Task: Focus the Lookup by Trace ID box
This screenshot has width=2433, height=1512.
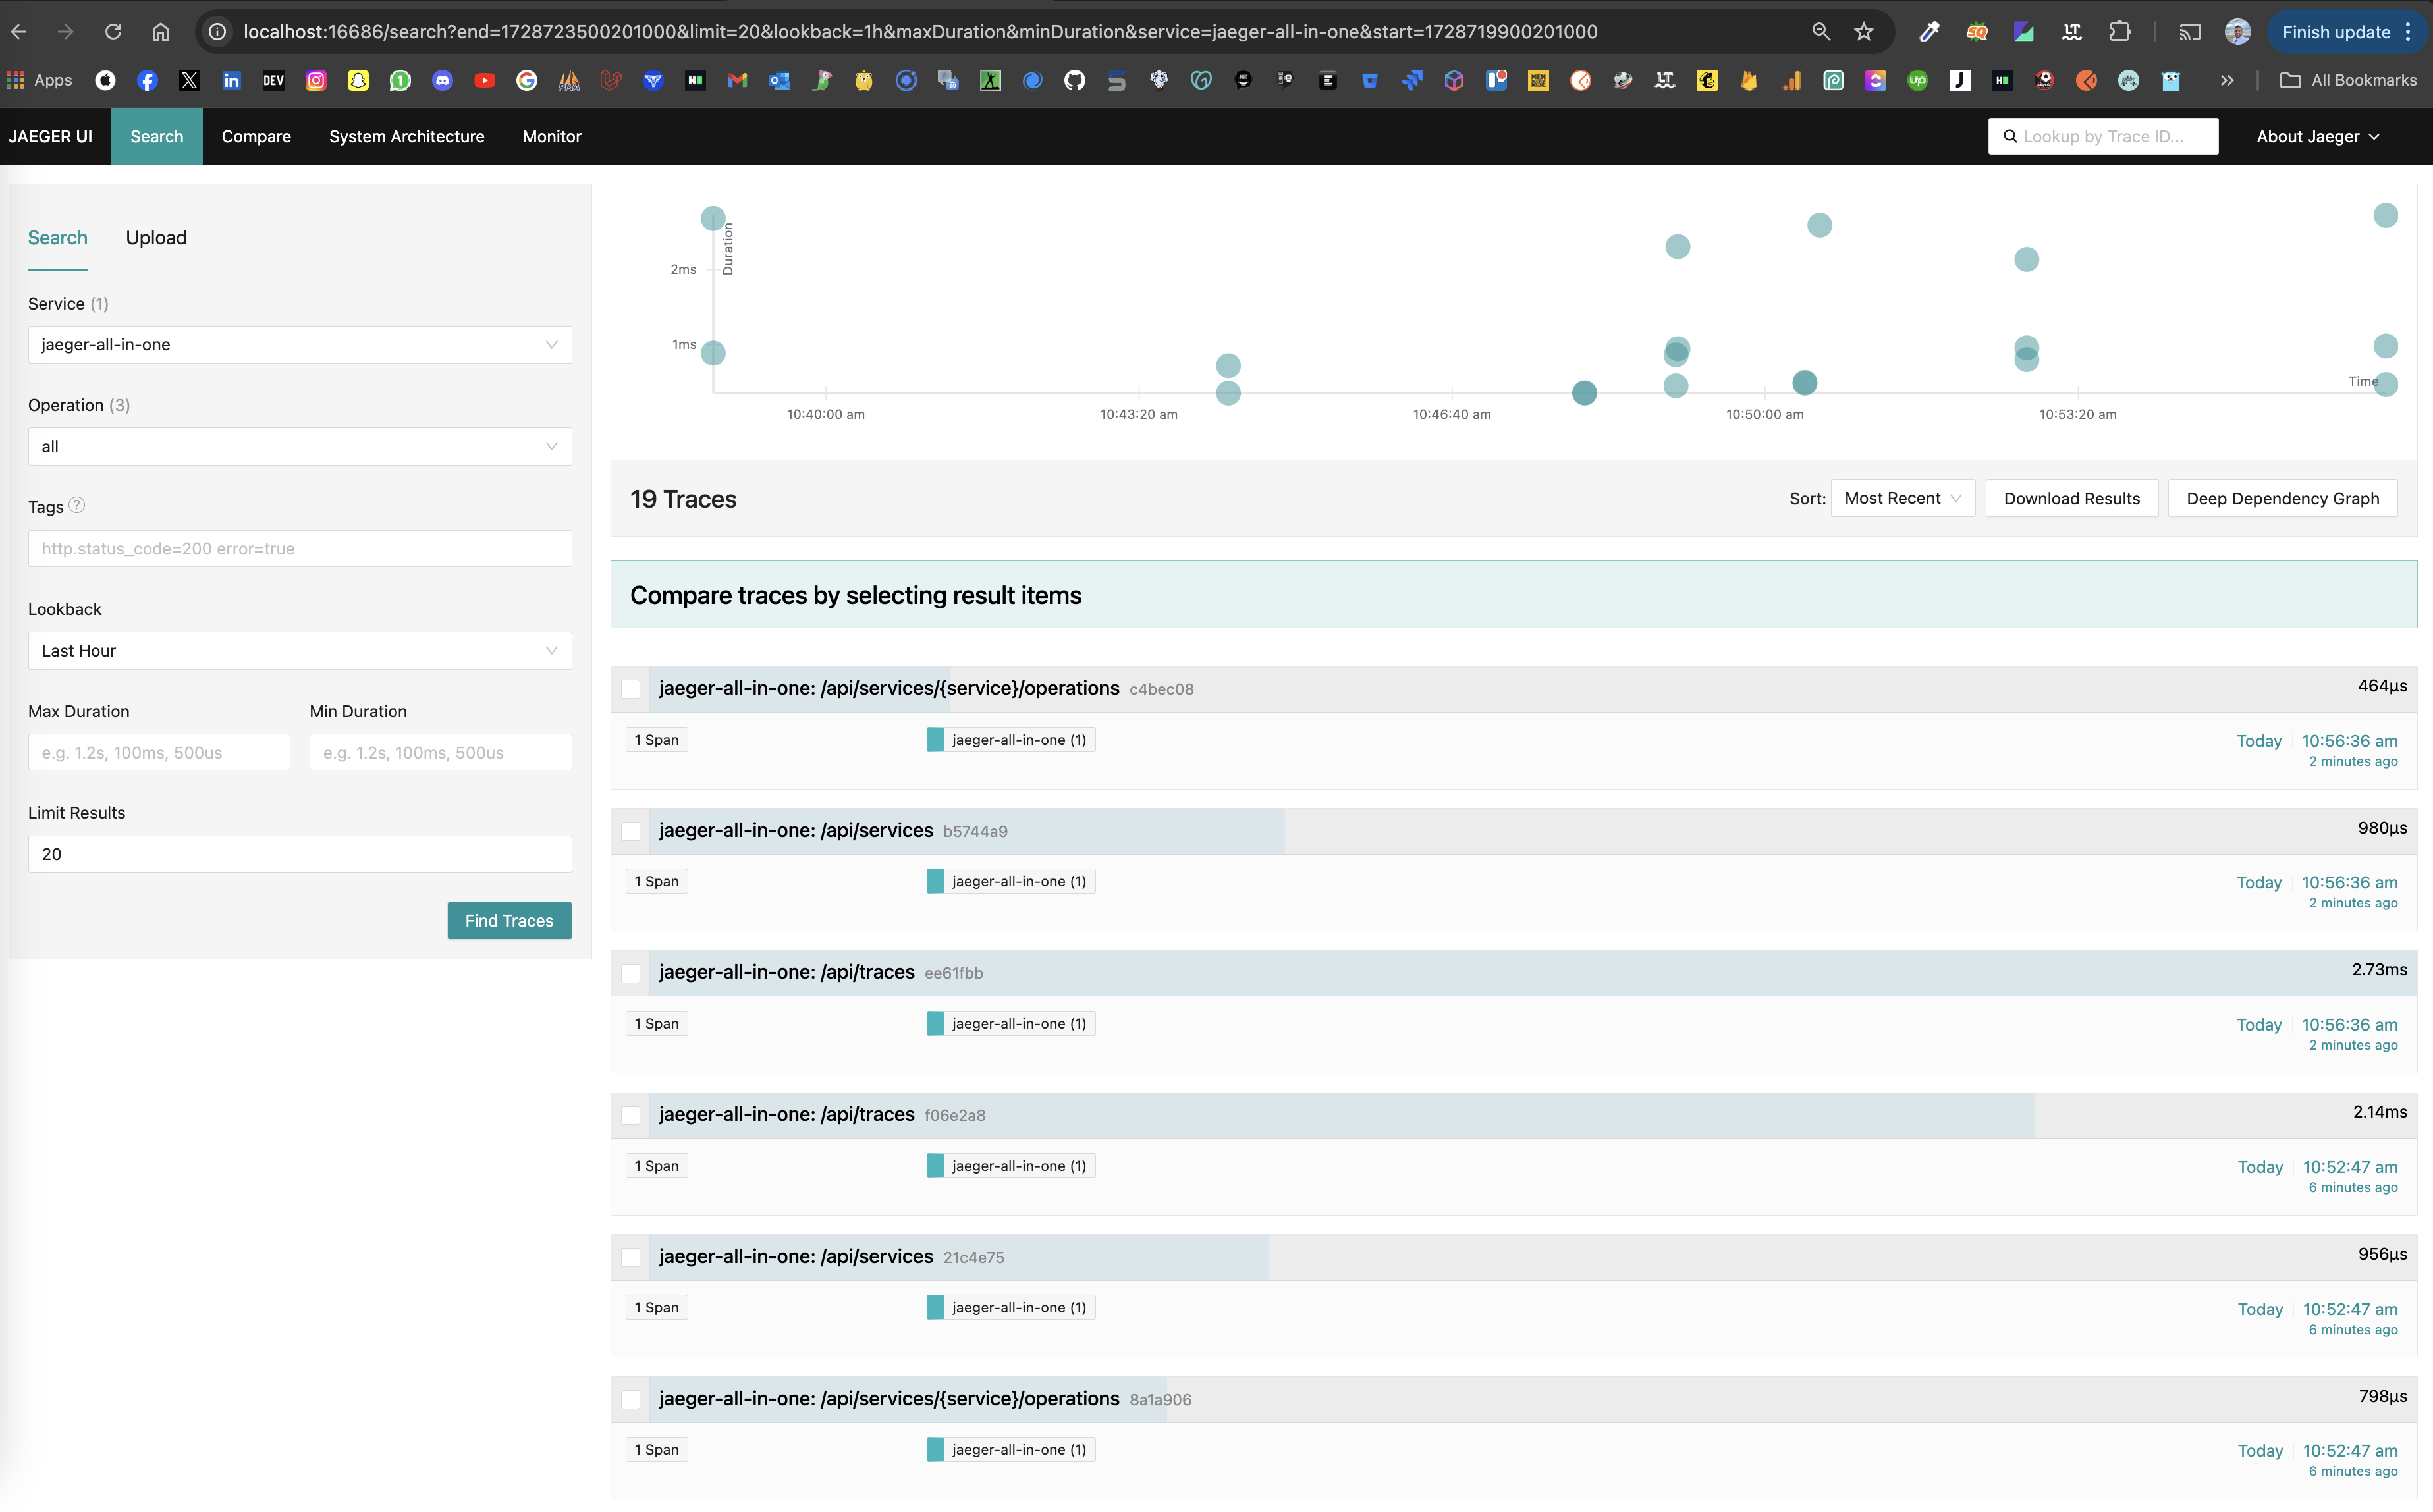Action: pos(2103,136)
